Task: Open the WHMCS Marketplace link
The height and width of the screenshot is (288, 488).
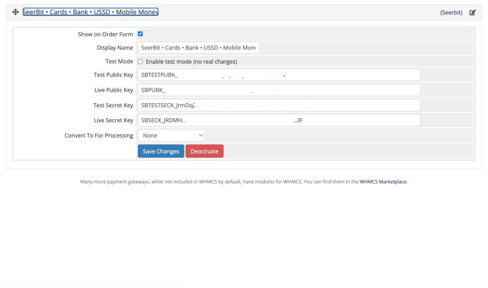Action: pos(383,182)
